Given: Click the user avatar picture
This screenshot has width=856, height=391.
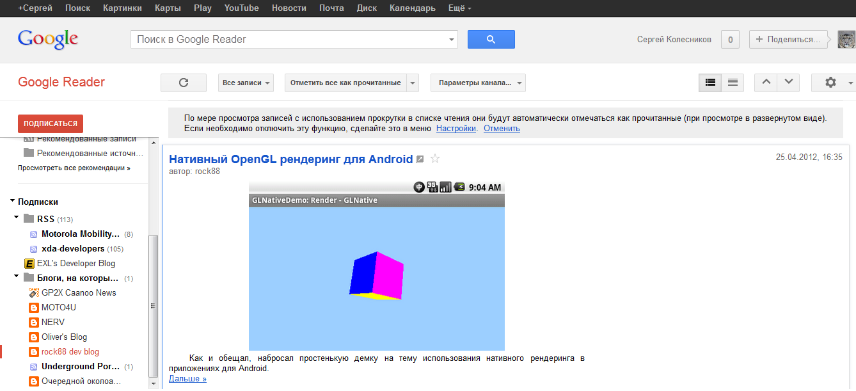Looking at the screenshot, I should [x=846, y=39].
